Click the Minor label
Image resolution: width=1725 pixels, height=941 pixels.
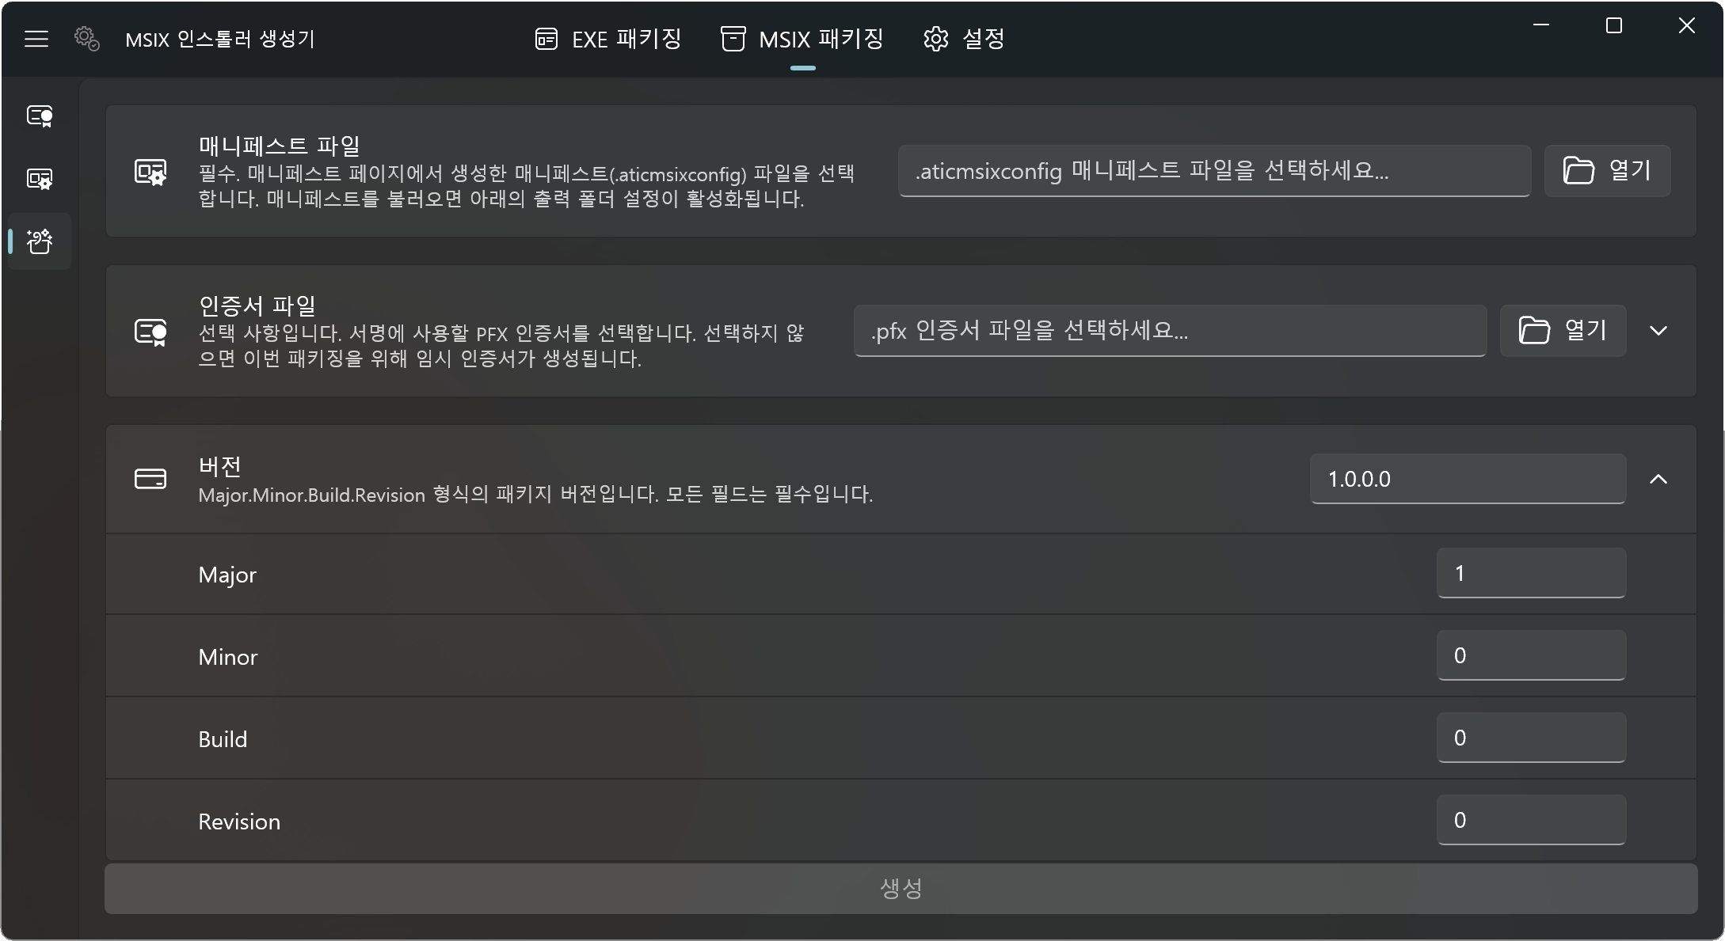228,657
